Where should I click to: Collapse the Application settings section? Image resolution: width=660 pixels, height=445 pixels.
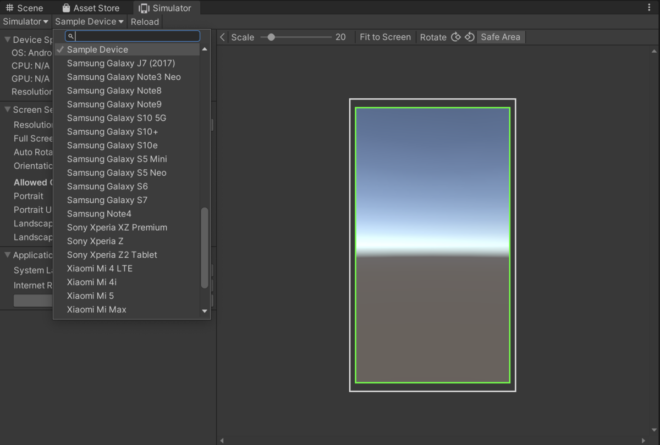click(7, 255)
